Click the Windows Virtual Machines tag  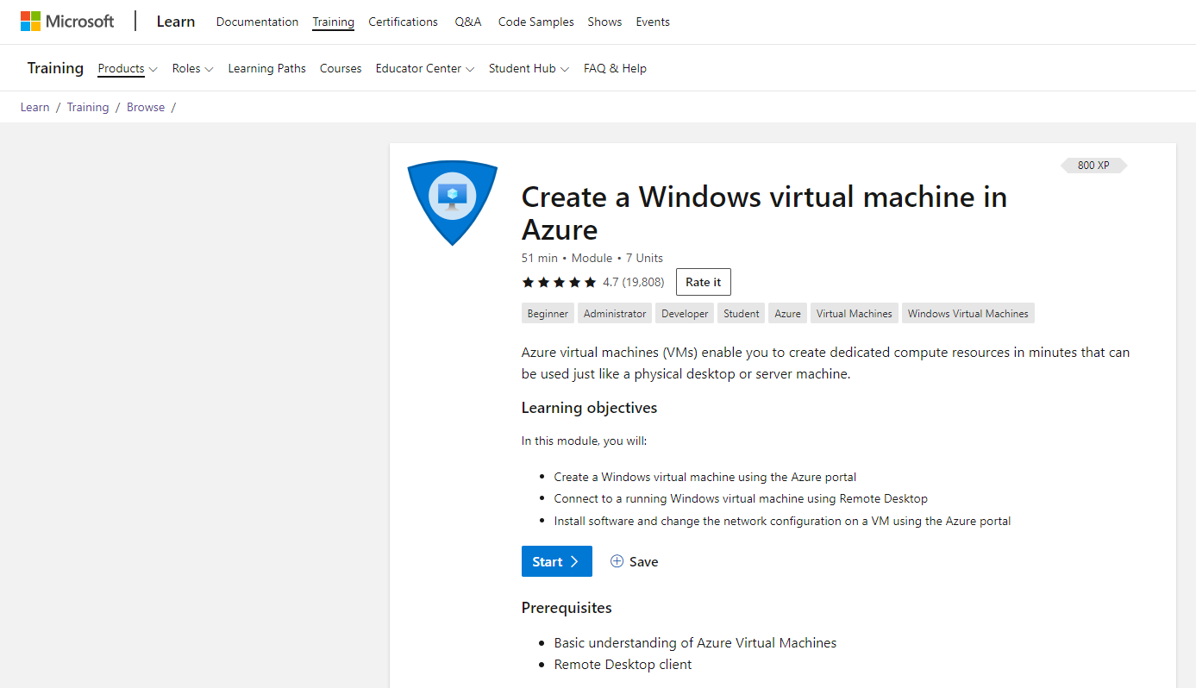click(x=968, y=314)
